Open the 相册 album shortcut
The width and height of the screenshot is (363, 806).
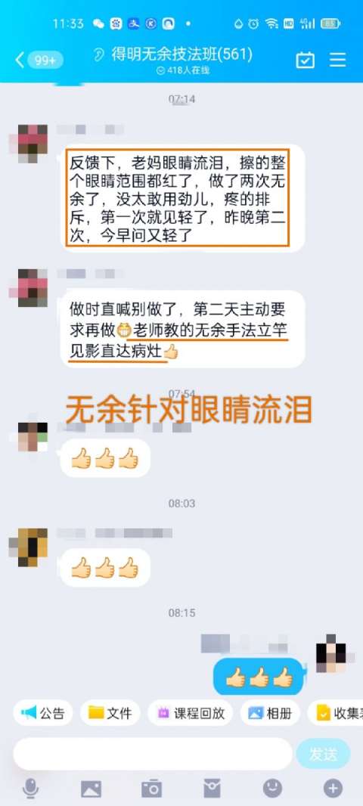click(x=270, y=713)
